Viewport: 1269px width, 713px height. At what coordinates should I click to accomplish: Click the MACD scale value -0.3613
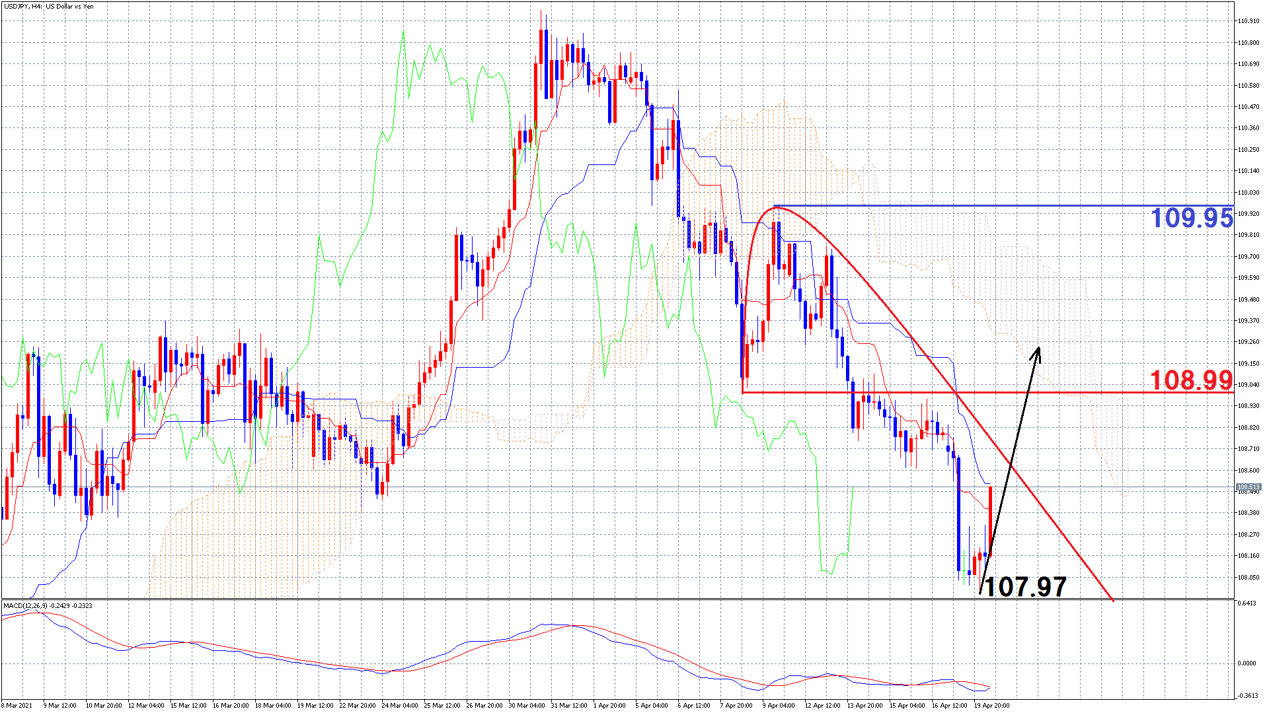point(1247,695)
